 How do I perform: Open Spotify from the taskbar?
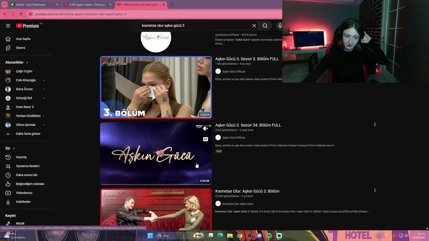coord(269,236)
